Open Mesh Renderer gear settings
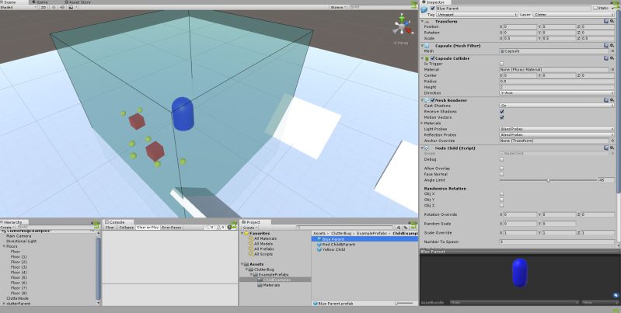621x313 pixels. tap(612, 100)
